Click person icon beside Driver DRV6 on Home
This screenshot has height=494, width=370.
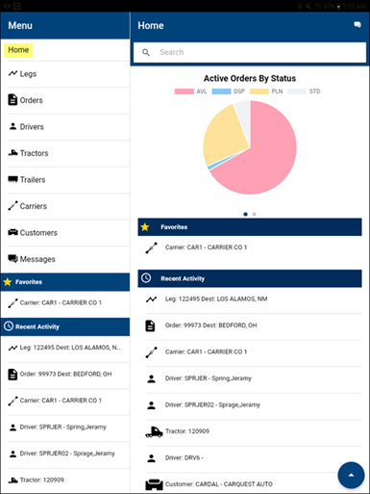[151, 458]
